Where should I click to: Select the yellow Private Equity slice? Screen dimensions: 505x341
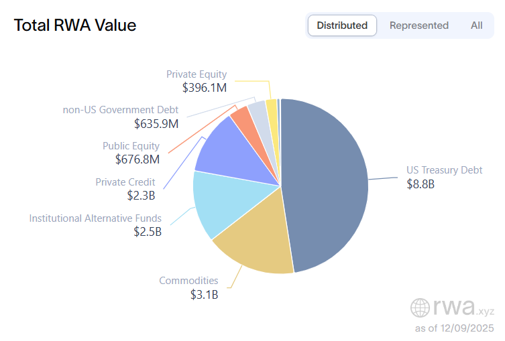click(x=271, y=106)
